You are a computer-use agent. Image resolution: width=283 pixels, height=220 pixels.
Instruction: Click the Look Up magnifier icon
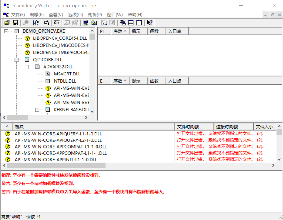click(x=94, y=23)
